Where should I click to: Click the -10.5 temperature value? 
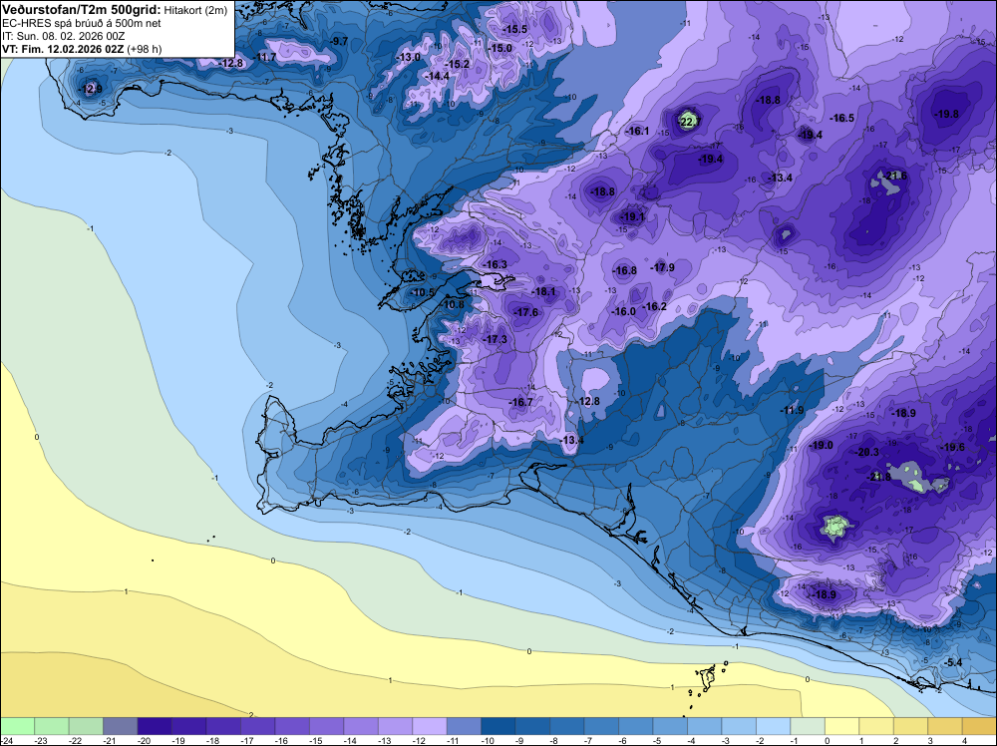(x=422, y=292)
